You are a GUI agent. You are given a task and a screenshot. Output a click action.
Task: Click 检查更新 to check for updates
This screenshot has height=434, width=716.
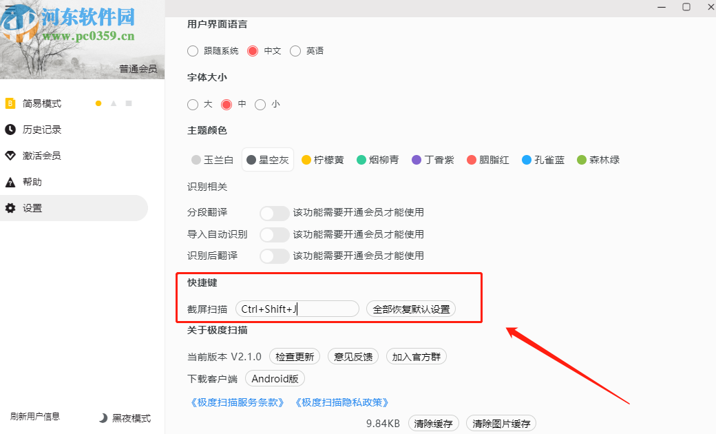[294, 356]
